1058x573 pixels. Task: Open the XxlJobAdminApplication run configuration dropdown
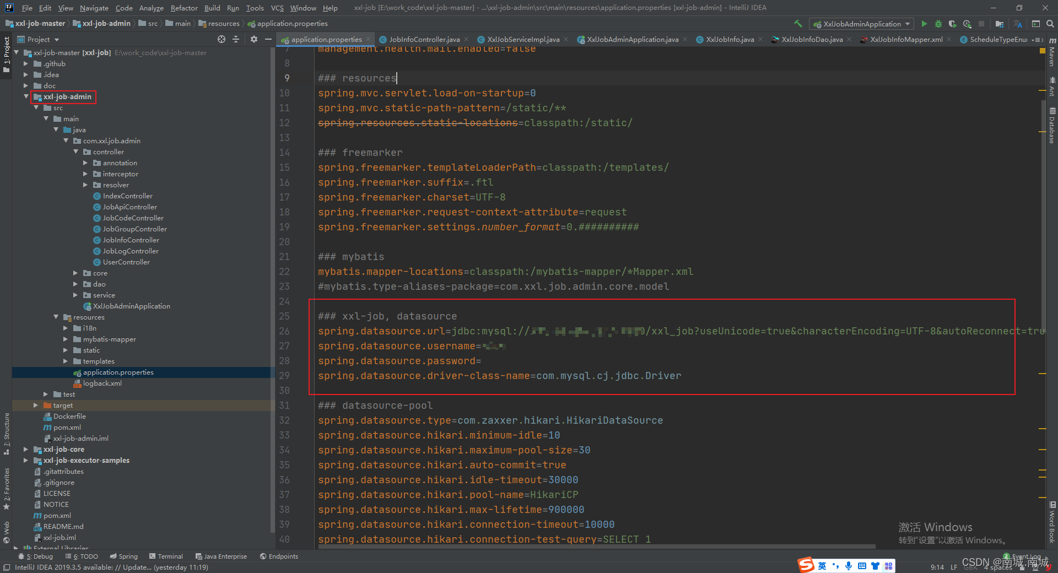861,24
